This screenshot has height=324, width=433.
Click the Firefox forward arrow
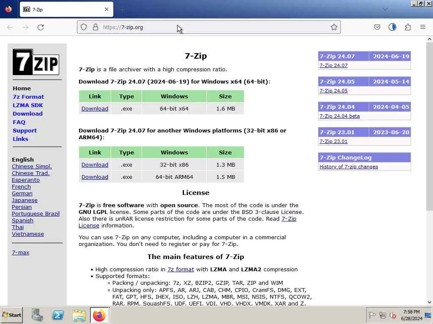coord(25,27)
